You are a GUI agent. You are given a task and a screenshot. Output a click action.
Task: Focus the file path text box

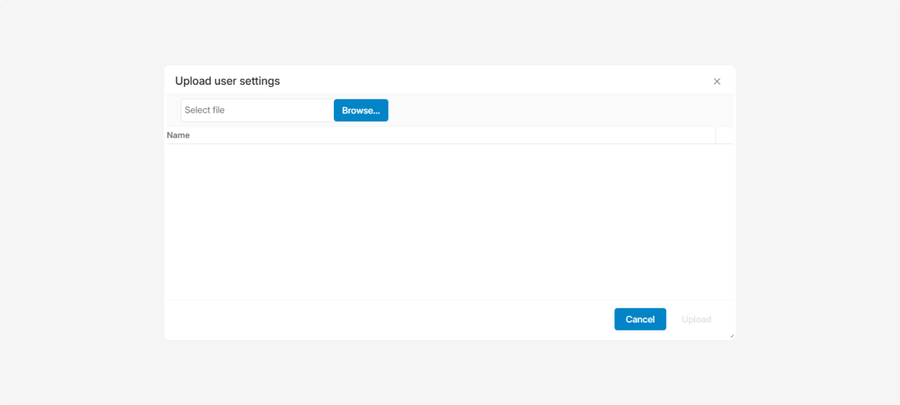257,110
